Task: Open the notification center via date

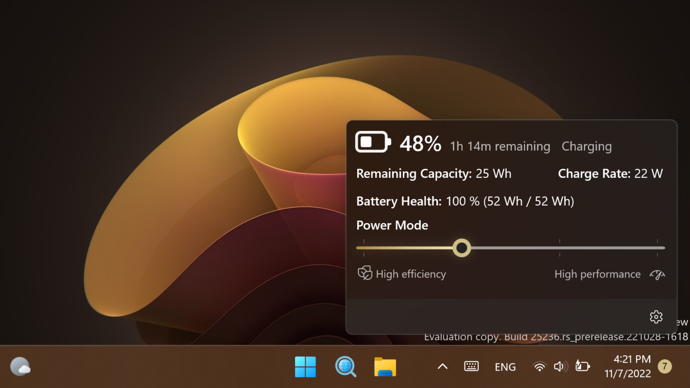Action: click(x=628, y=373)
